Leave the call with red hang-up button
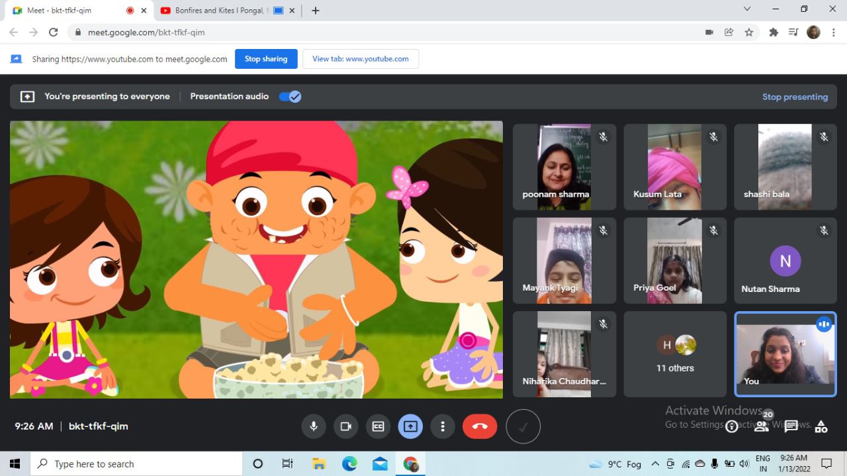847x476 pixels. pos(480,426)
